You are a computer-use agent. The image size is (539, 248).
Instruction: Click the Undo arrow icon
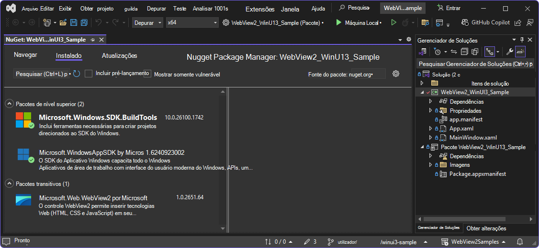(99, 22)
